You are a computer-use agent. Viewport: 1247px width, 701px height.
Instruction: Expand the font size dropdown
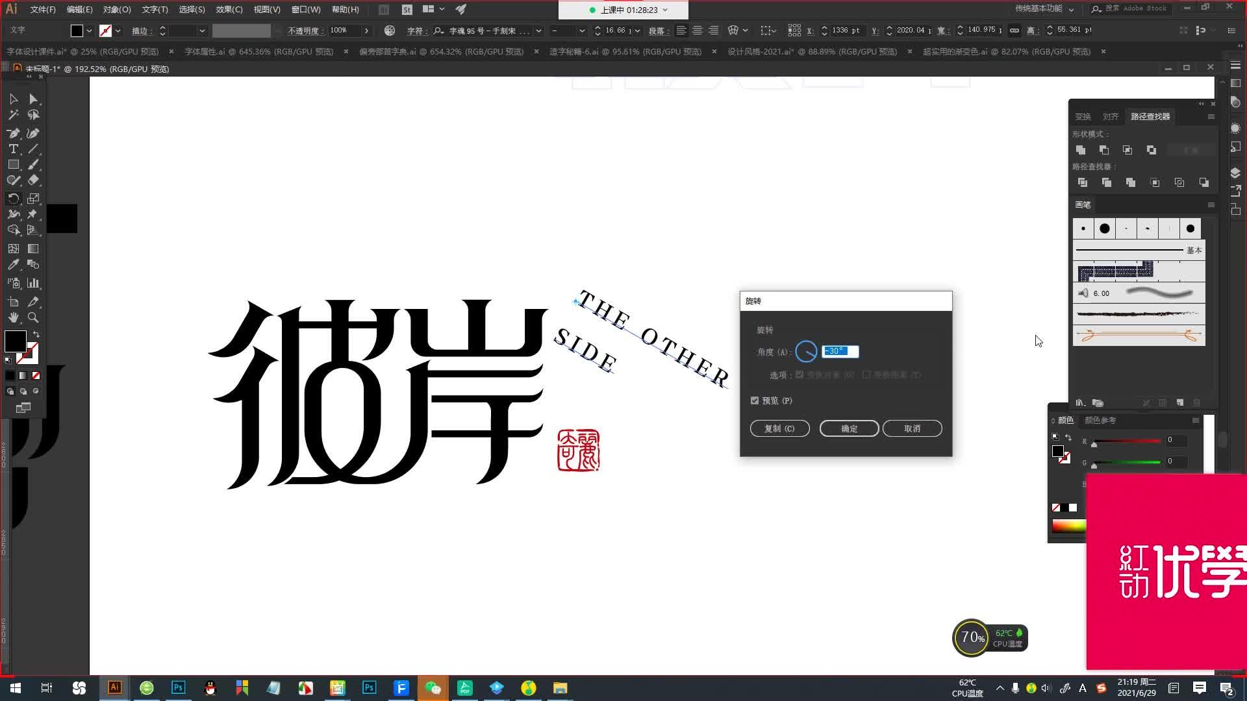point(637,31)
